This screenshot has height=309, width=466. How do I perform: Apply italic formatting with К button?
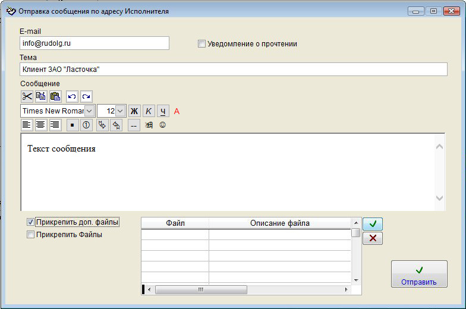pyautogui.click(x=149, y=111)
